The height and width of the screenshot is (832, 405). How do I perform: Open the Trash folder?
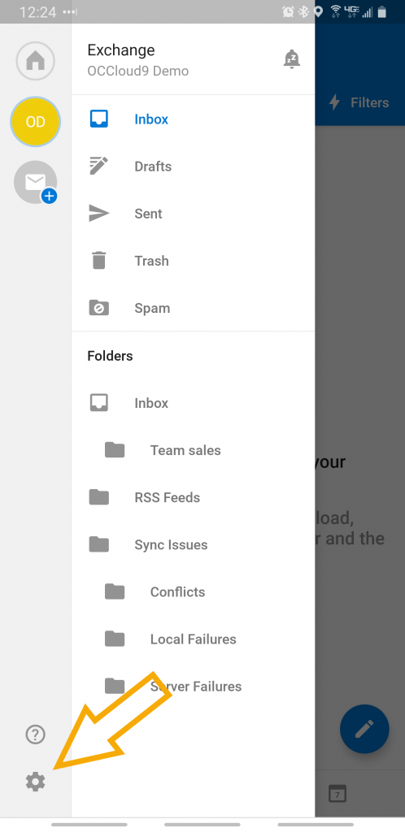194,261
